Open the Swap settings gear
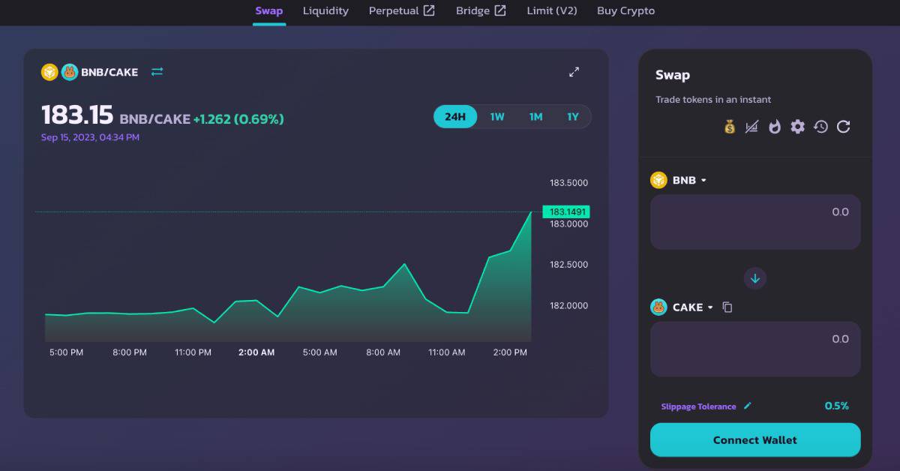Screen dimensions: 900x471 click(x=797, y=127)
